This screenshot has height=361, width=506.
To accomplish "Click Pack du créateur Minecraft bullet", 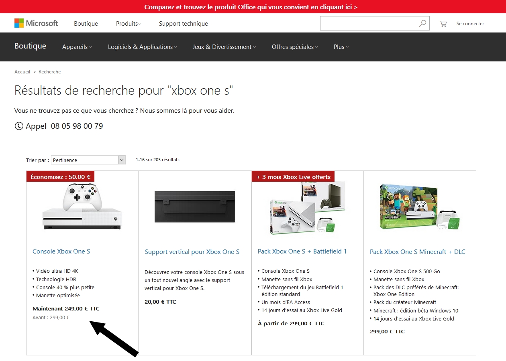I will click(x=404, y=302).
